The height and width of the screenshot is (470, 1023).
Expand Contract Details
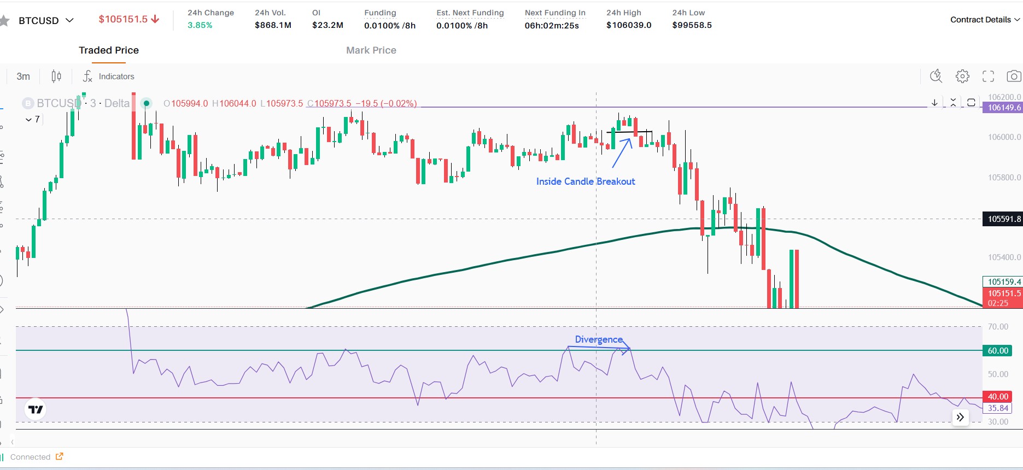[985, 20]
